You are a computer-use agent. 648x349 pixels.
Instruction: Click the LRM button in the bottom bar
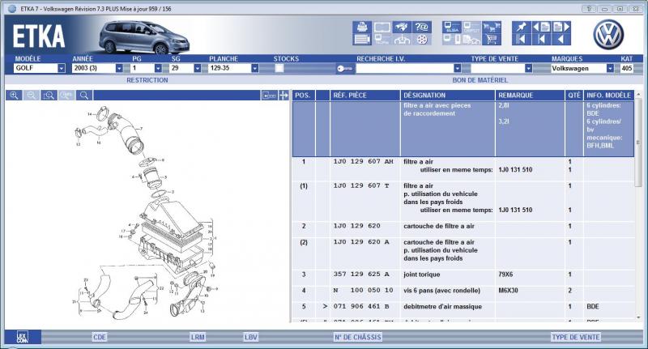point(198,337)
